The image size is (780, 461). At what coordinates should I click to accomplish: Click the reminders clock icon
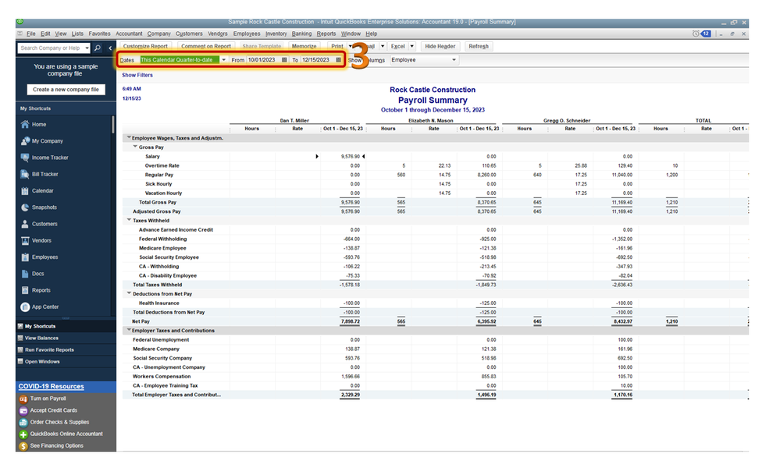click(x=696, y=34)
